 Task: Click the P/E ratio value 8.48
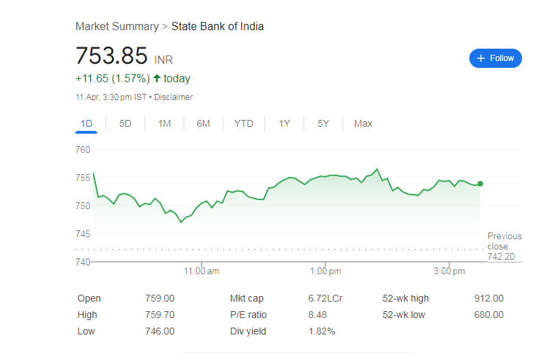pos(317,315)
